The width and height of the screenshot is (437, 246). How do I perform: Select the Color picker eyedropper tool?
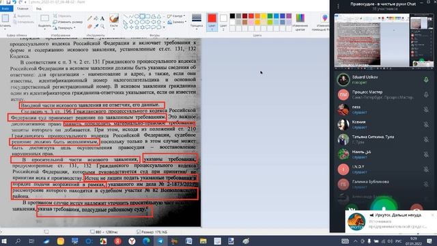coord(96,26)
